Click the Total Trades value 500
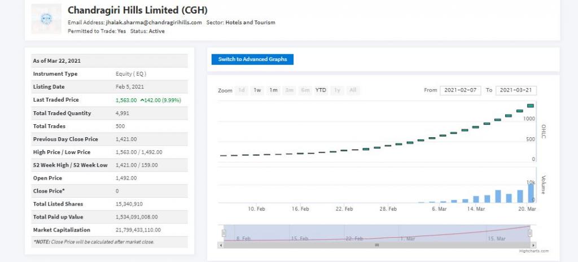 tap(120, 126)
